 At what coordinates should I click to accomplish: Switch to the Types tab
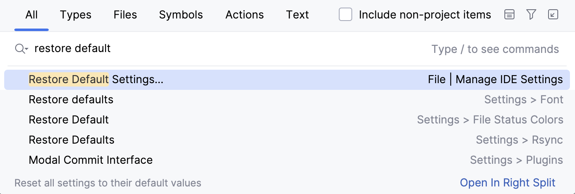click(76, 15)
